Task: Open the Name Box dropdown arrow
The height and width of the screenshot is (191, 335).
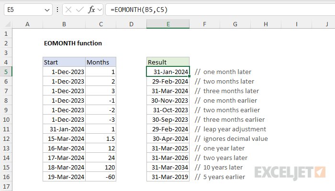Action: (x=47, y=10)
